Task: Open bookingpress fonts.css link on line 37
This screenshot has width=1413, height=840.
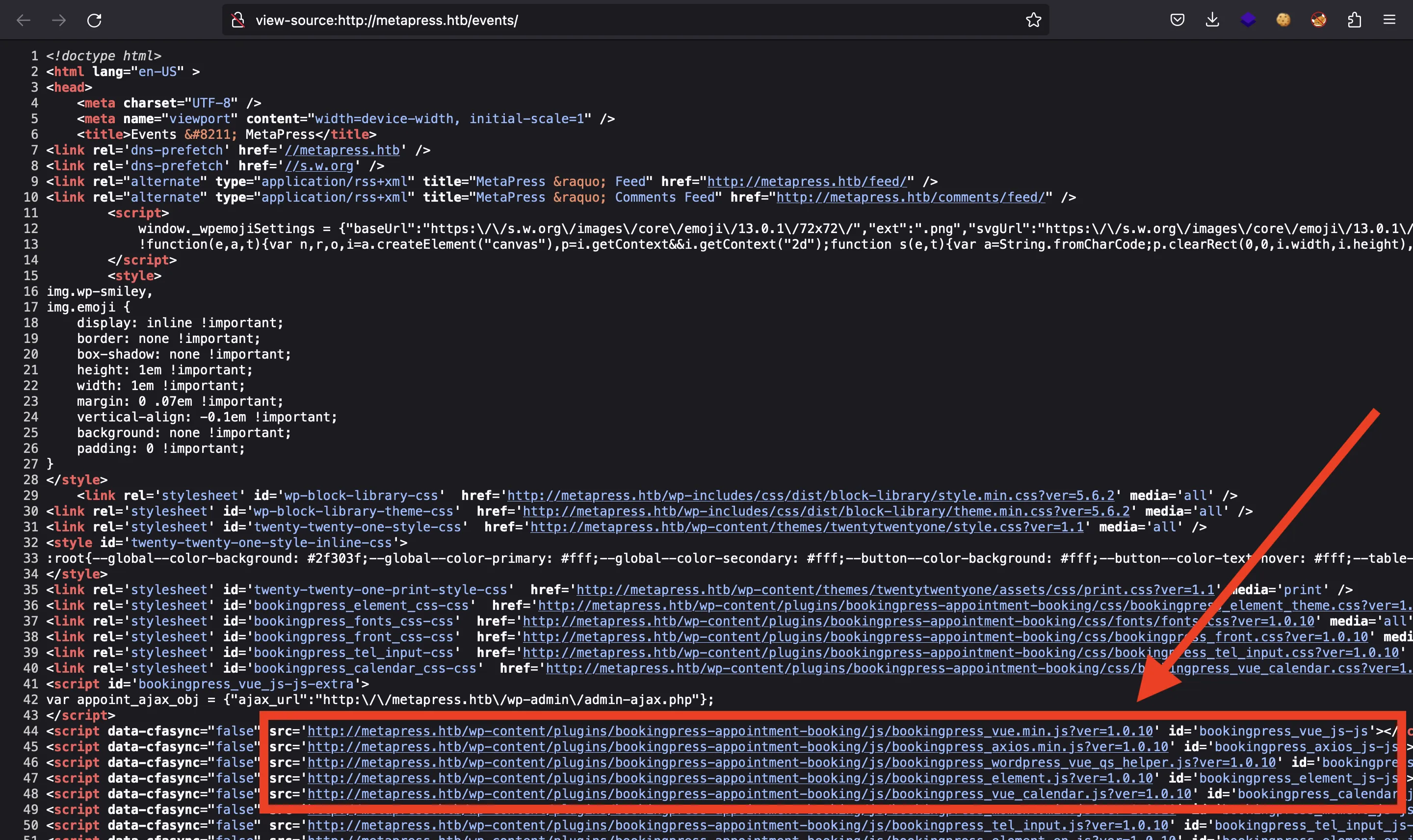Action: point(918,622)
